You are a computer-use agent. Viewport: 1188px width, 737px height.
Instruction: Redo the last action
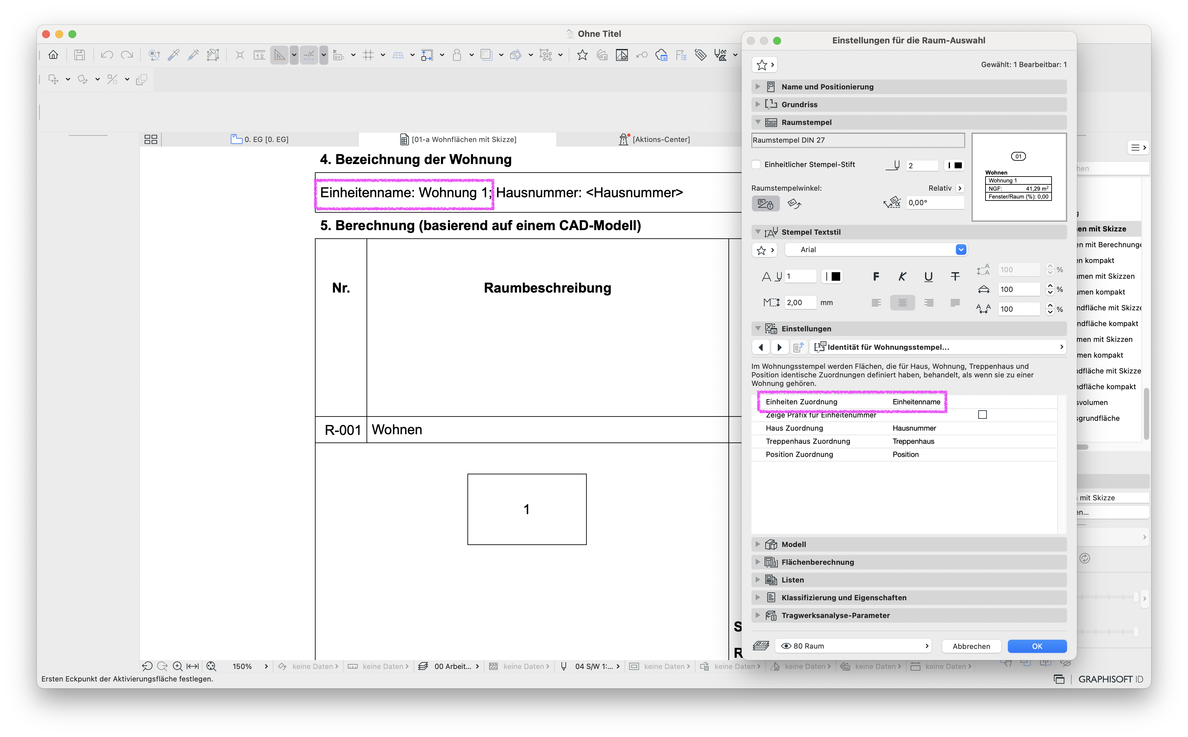pyautogui.click(x=127, y=55)
